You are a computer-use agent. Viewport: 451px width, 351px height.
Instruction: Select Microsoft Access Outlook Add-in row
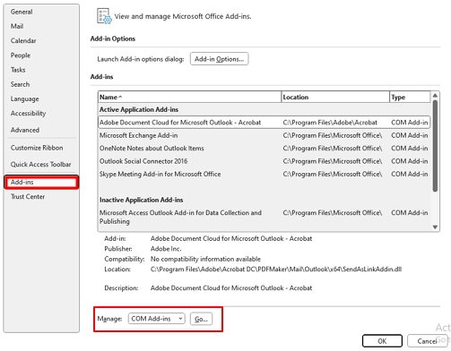(264, 217)
